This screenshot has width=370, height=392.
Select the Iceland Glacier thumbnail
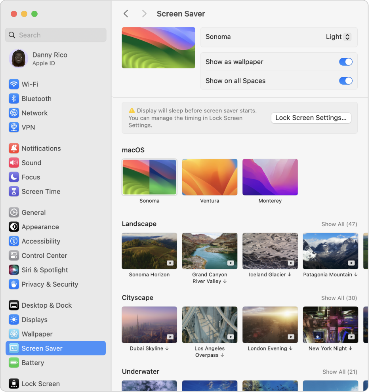(x=270, y=251)
